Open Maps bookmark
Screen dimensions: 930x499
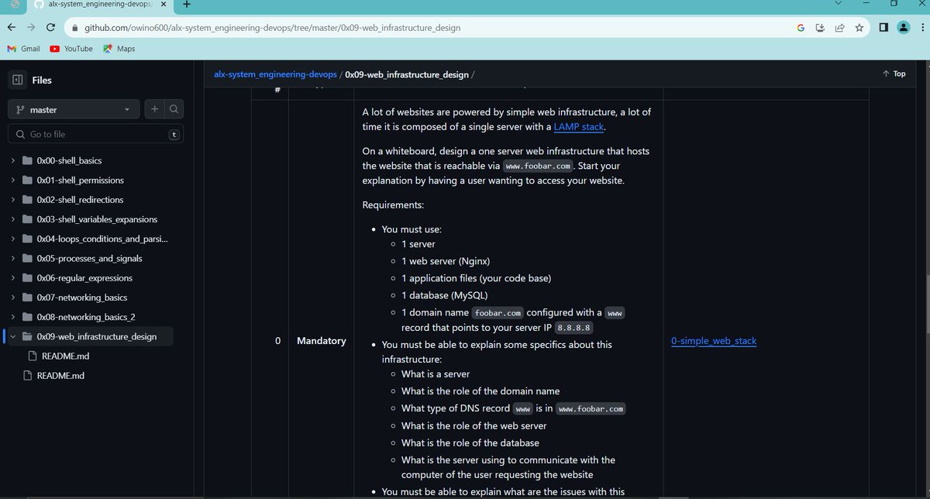118,48
